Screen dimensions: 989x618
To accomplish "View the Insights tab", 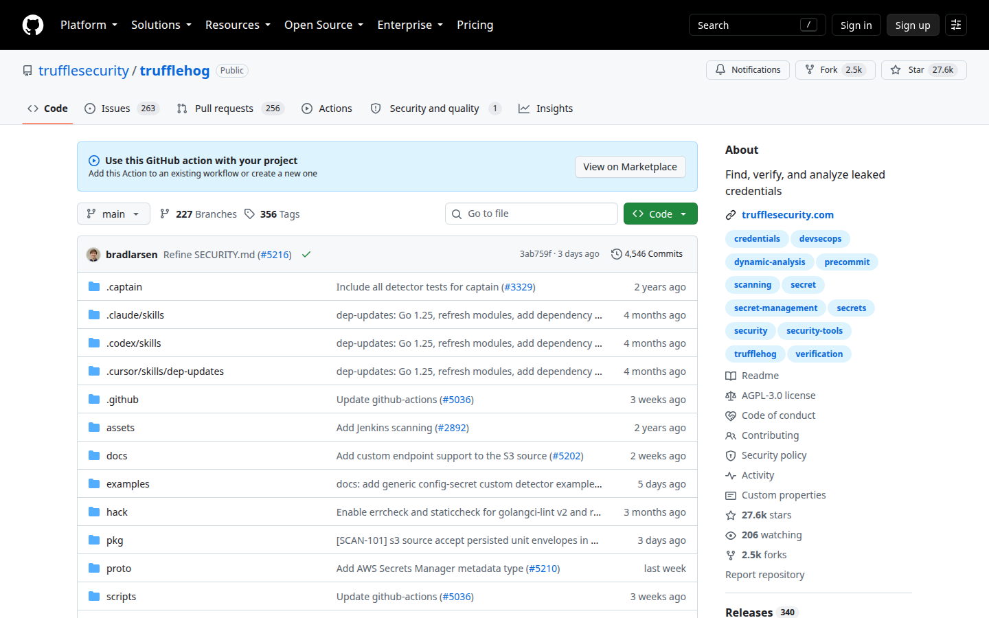I will pos(546,108).
